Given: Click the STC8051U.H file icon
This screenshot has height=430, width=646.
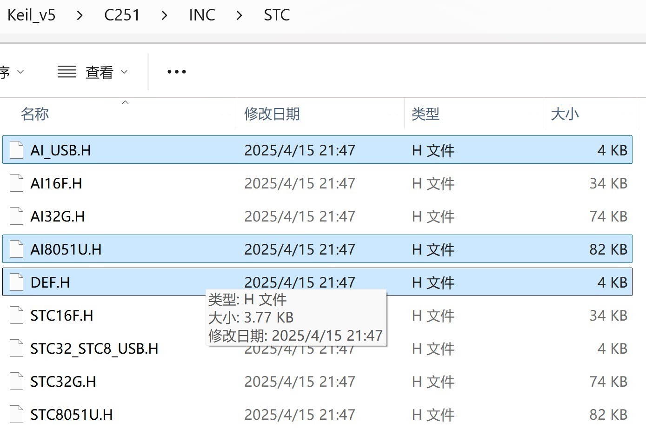Looking at the screenshot, I should click(x=17, y=415).
